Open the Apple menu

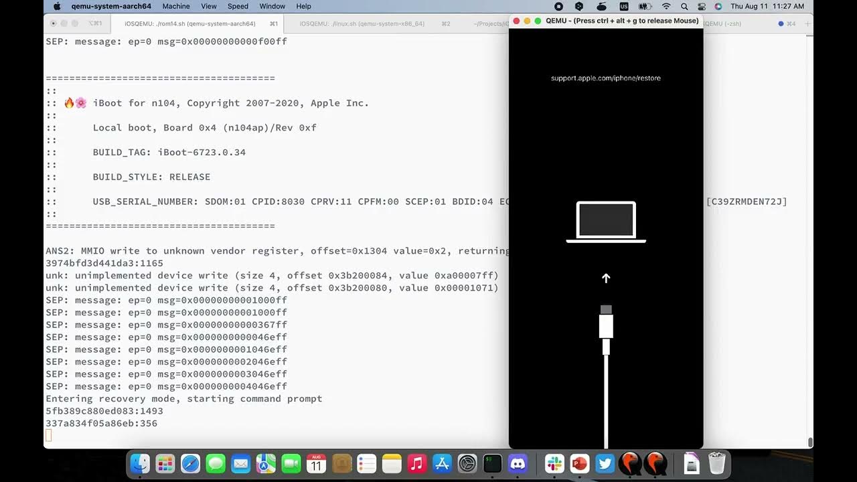tap(57, 6)
